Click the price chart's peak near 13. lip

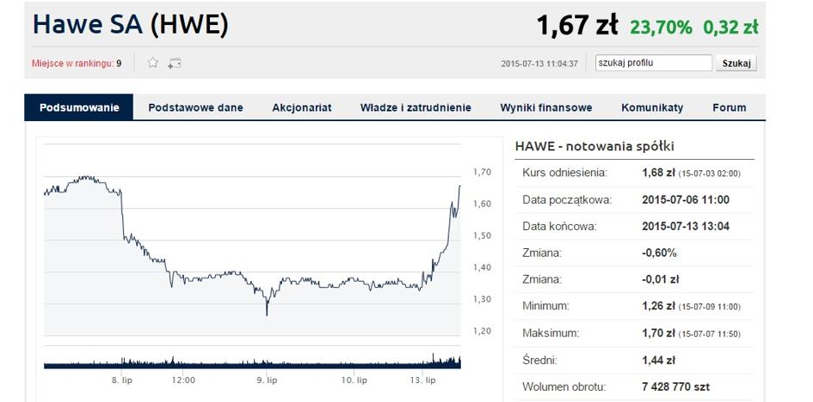tap(459, 186)
